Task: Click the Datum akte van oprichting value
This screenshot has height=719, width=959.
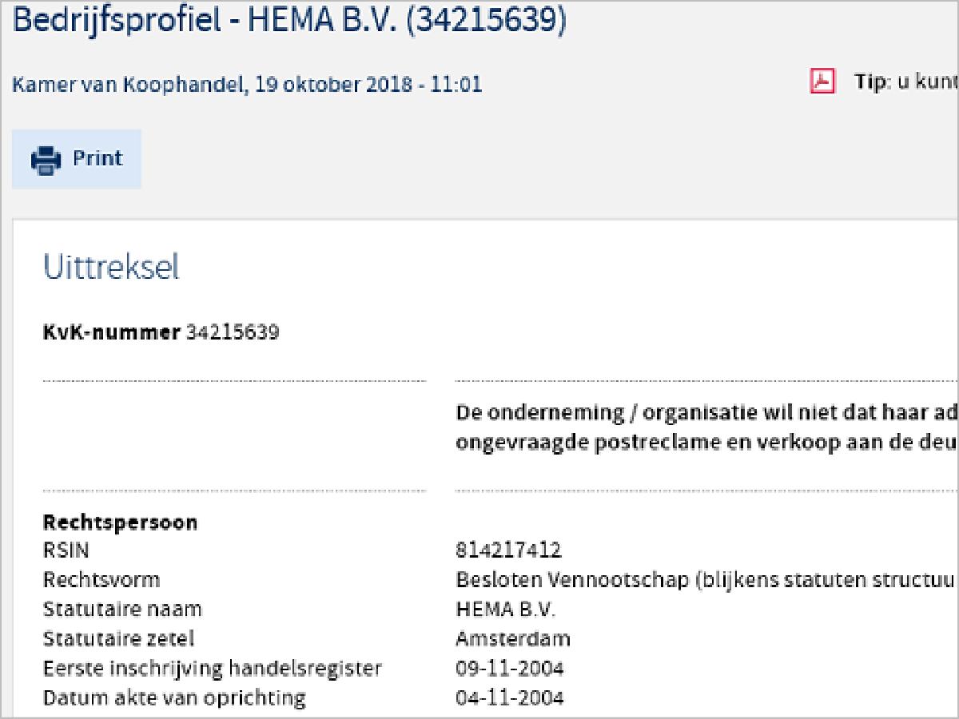Action: 508,697
